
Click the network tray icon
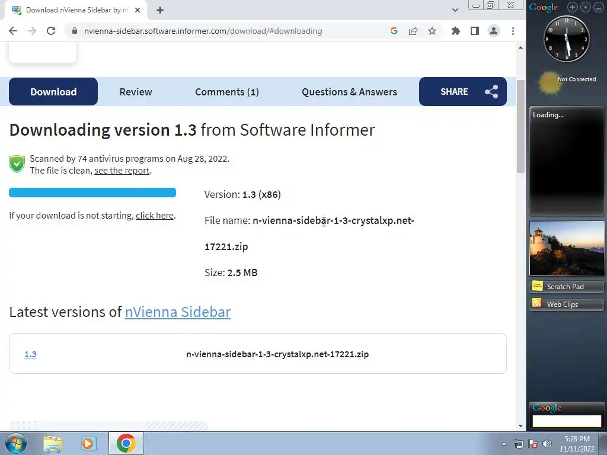[518, 444]
